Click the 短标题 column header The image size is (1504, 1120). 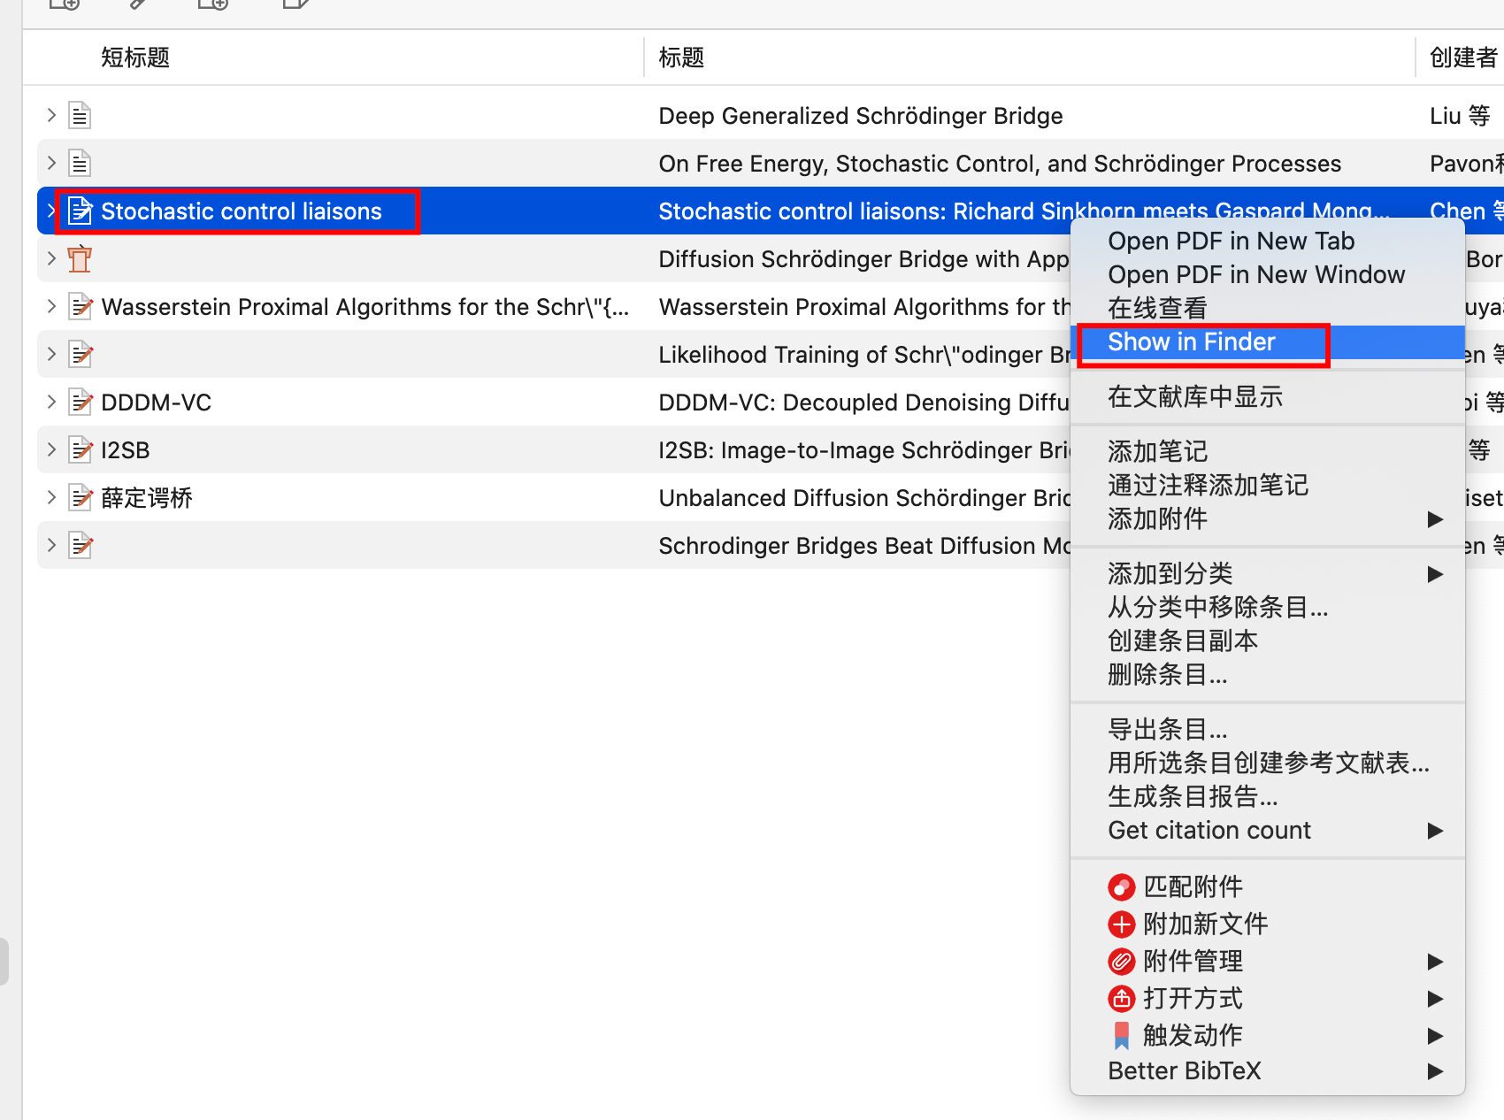pos(135,58)
